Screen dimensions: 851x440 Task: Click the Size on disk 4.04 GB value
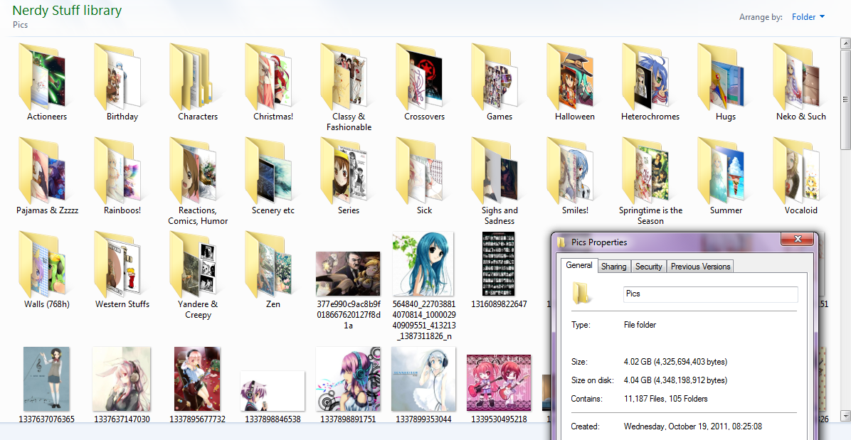675,380
